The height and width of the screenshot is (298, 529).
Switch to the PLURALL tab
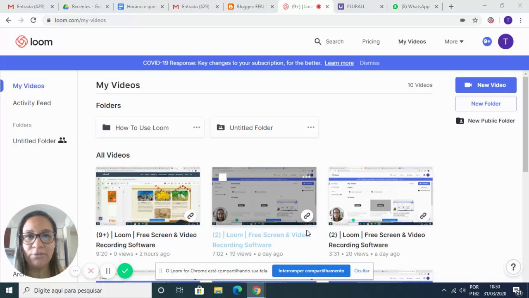(360, 7)
